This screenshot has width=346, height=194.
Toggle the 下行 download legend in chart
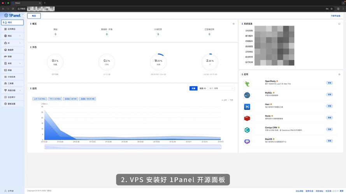click(x=230, y=100)
